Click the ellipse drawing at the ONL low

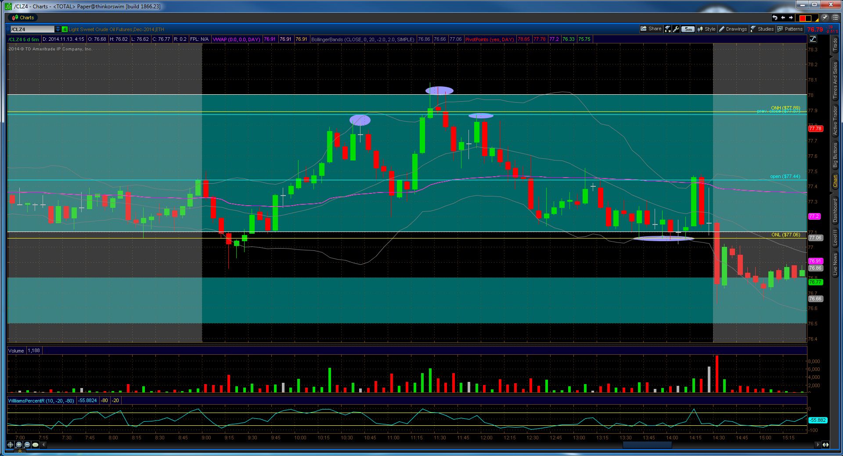(x=664, y=239)
